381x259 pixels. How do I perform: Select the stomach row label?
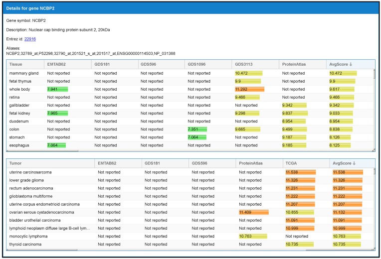click(x=17, y=137)
